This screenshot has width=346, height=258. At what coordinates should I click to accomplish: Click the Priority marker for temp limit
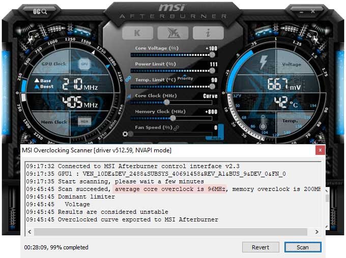coord(185,78)
